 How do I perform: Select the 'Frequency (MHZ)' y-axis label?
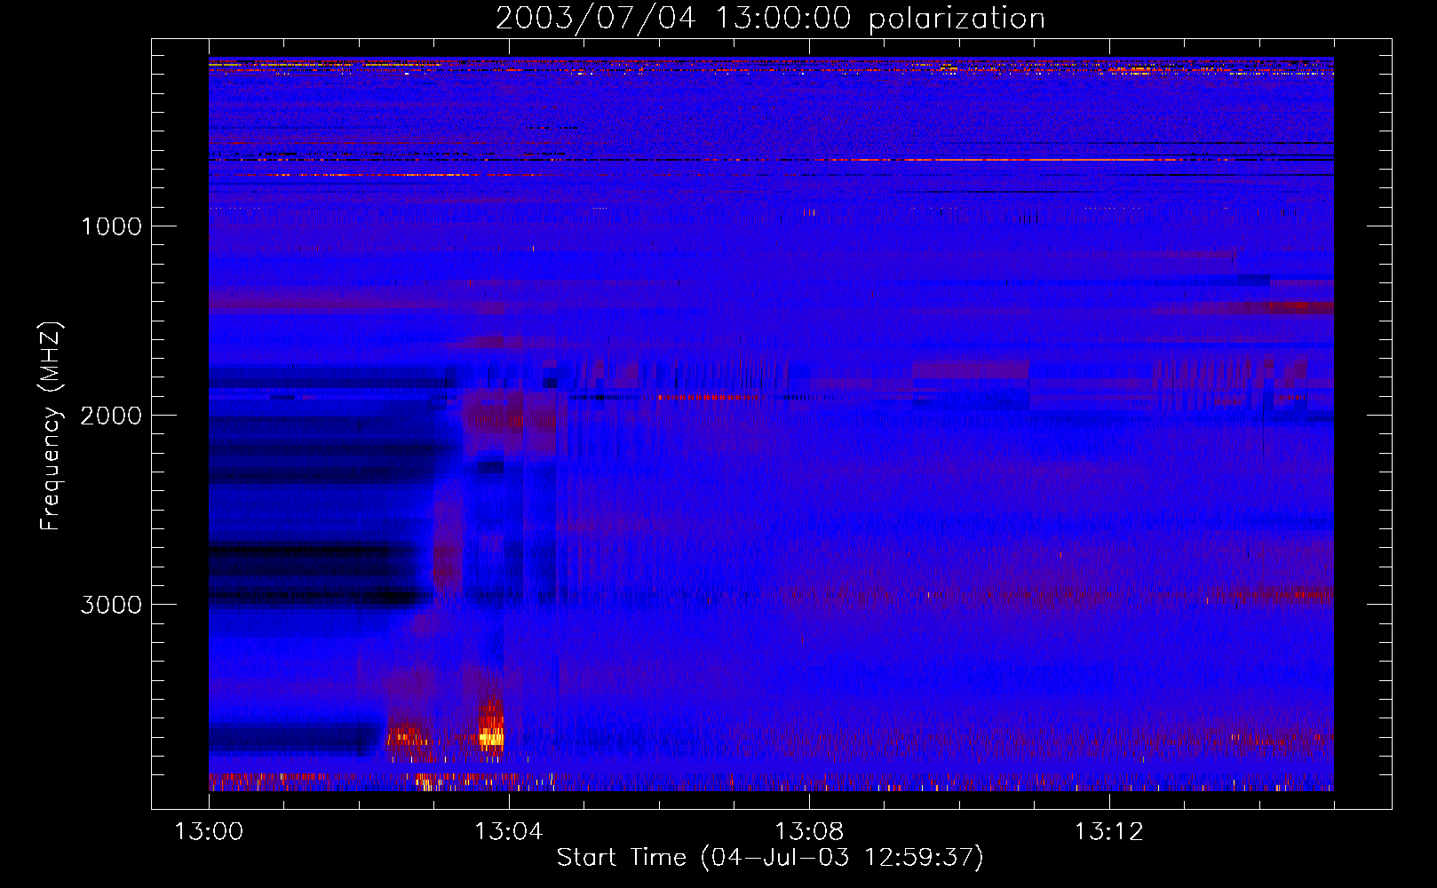pos(51,426)
